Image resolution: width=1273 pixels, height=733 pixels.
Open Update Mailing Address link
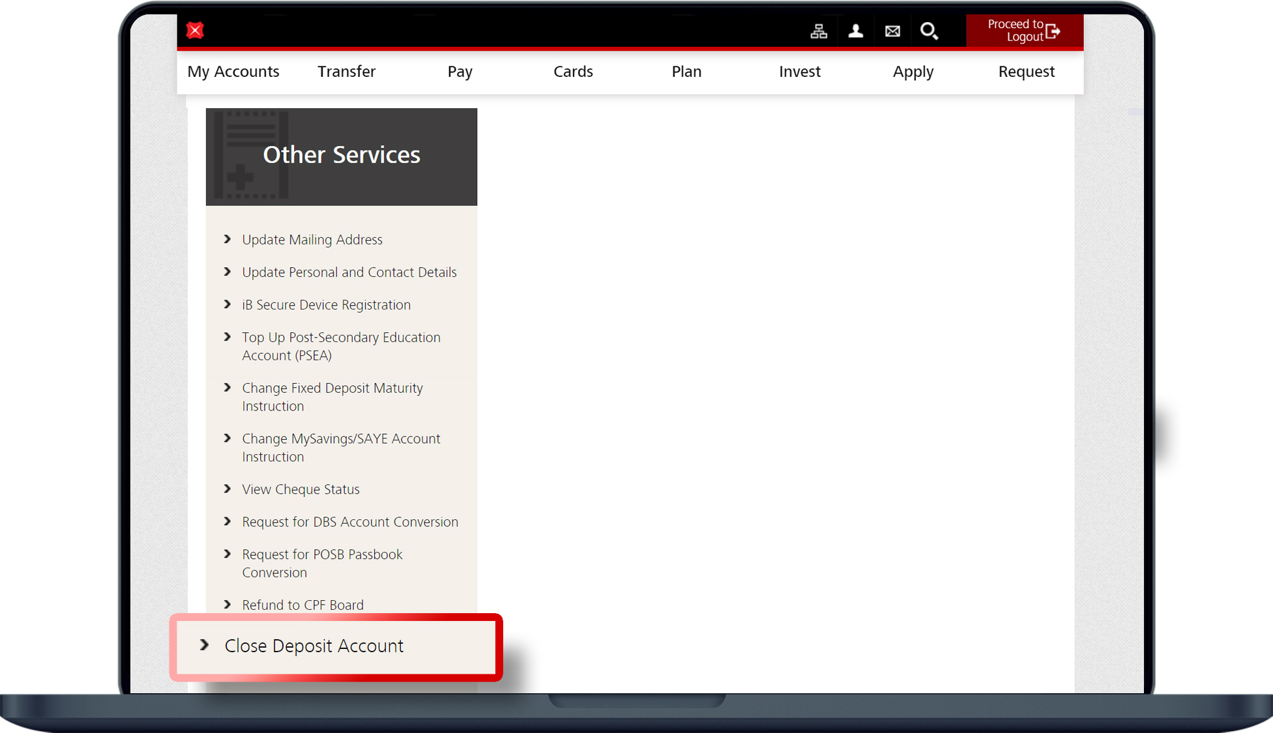(312, 240)
